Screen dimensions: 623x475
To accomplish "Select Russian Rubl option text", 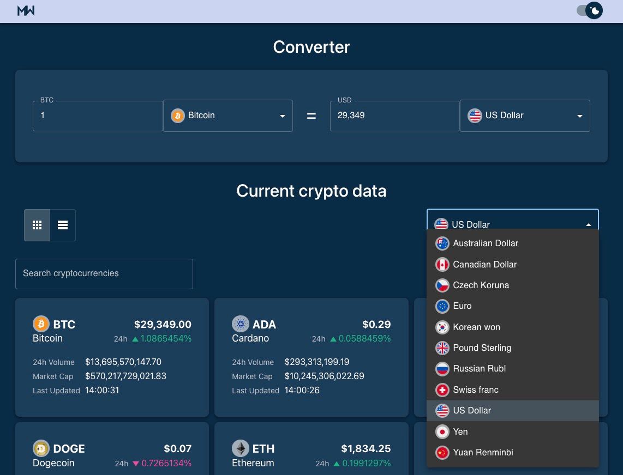I will click(479, 369).
